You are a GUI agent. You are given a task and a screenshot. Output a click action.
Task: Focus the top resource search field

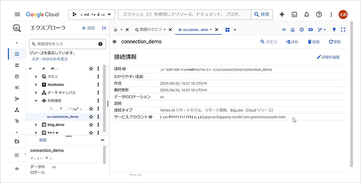pyautogui.click(x=185, y=14)
